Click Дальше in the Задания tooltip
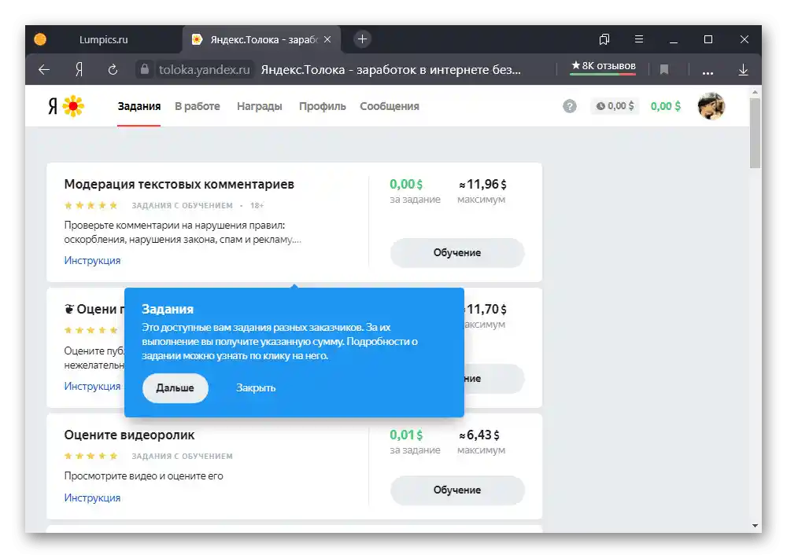 [176, 388]
